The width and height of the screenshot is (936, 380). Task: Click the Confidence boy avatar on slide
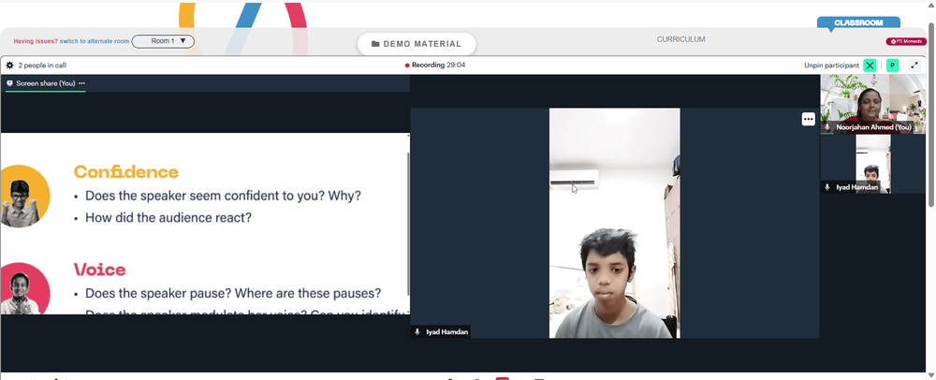24,196
